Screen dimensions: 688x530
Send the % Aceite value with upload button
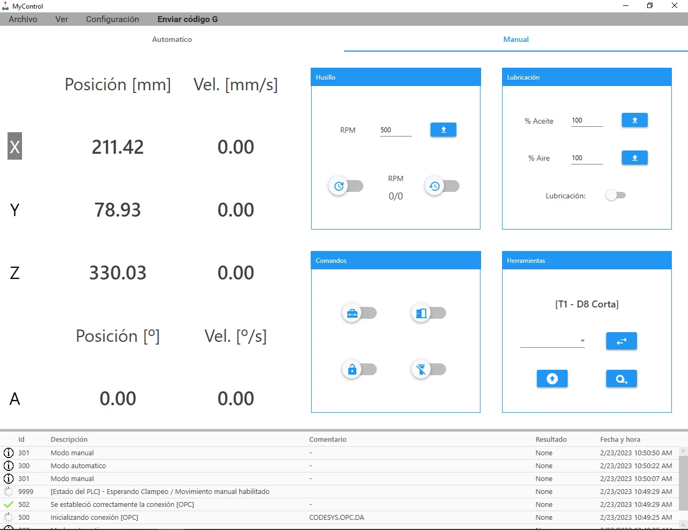(635, 120)
